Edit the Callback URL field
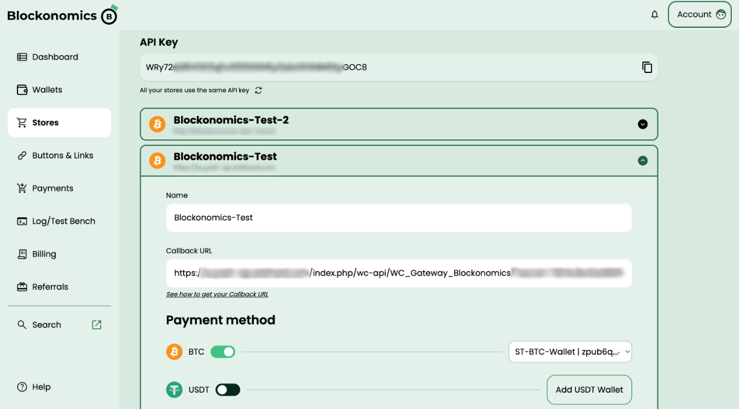 pyautogui.click(x=398, y=273)
